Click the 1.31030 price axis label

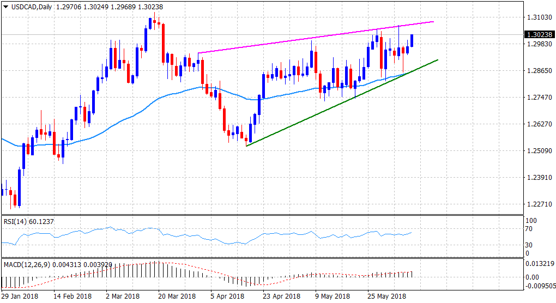point(539,17)
